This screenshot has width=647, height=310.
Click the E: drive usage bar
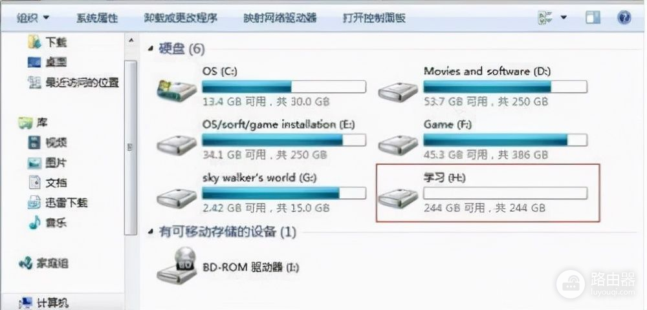(x=284, y=140)
